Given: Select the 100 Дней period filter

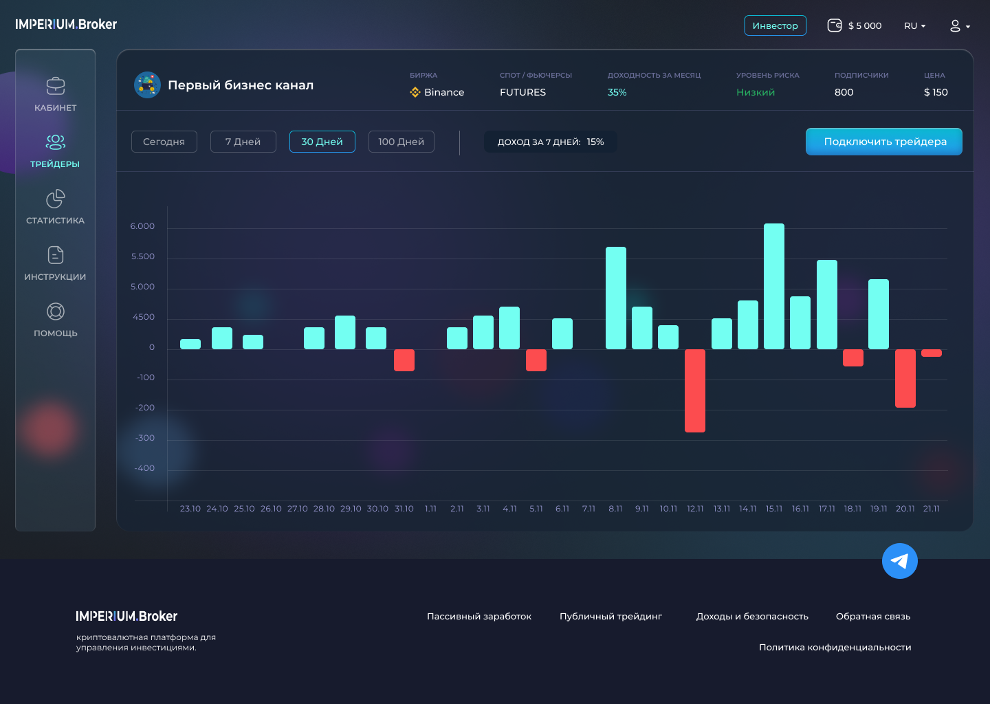Looking at the screenshot, I should (x=401, y=142).
